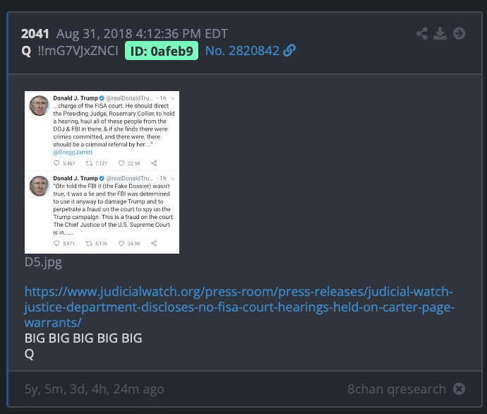The width and height of the screenshot is (487, 414).
Task: Expand the first tweet's chevron dropdown
Action: tap(173, 98)
